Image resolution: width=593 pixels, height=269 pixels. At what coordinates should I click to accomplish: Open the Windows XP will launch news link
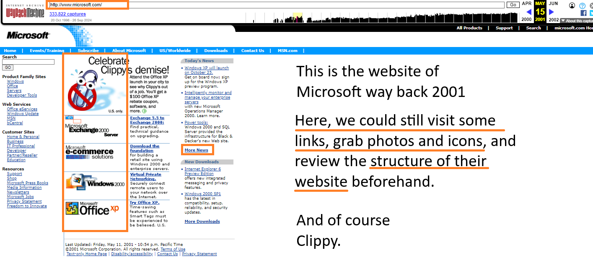point(207,70)
